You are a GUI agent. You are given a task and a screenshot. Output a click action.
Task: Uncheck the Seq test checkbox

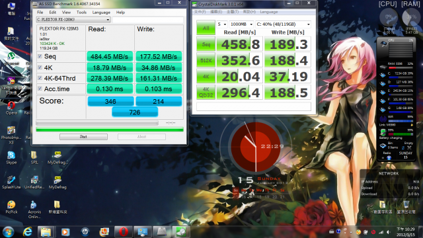pyautogui.click(x=40, y=56)
